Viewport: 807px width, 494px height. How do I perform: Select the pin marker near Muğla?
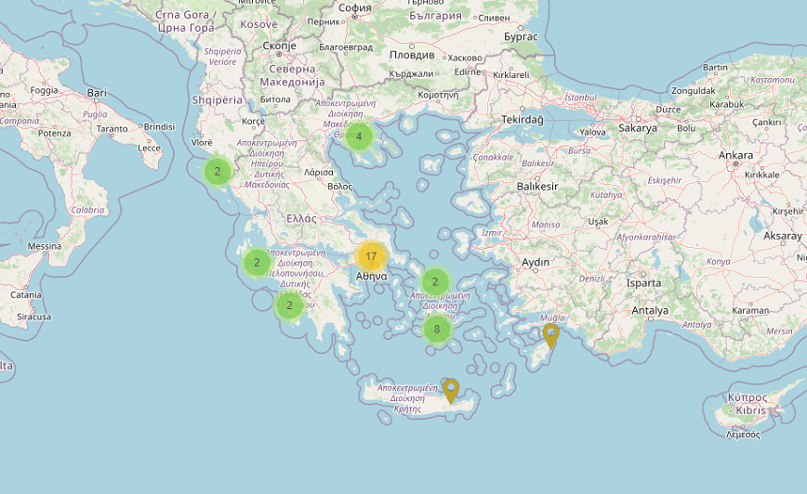[x=551, y=335]
